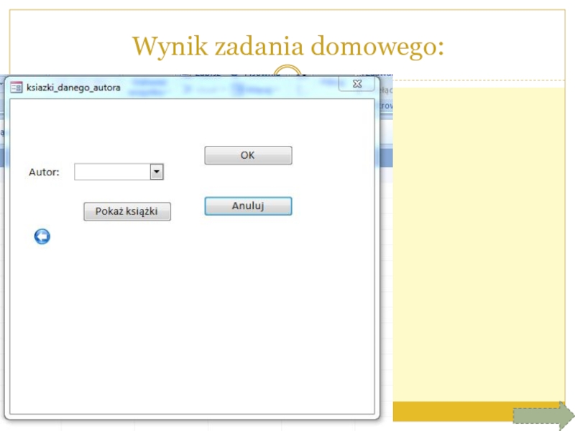Click the gold bar at the slide bottom
Viewport: 575px width, 431px height.
(453, 411)
